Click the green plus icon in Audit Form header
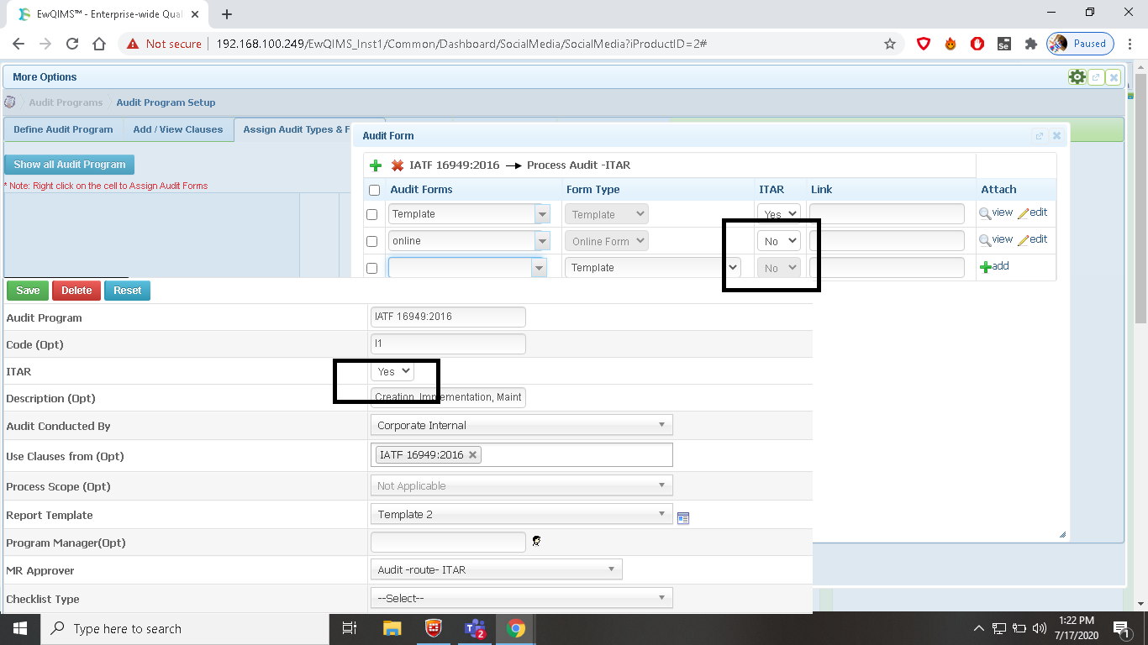 click(x=376, y=165)
